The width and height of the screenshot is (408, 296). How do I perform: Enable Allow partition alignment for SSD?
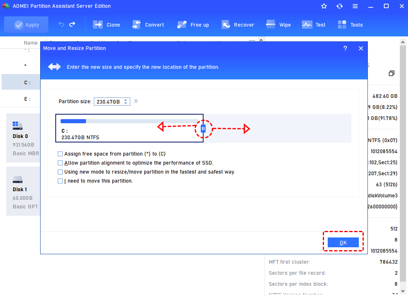pyautogui.click(x=60, y=163)
